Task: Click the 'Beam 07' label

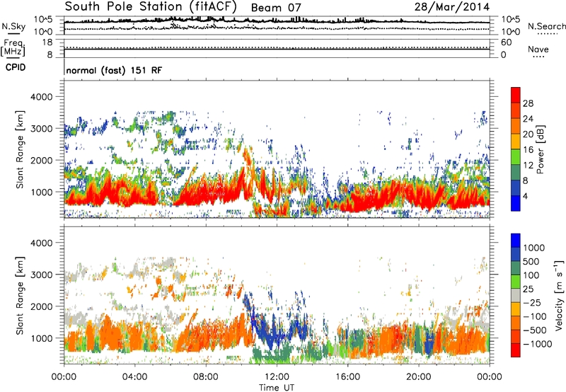Action: [276, 8]
